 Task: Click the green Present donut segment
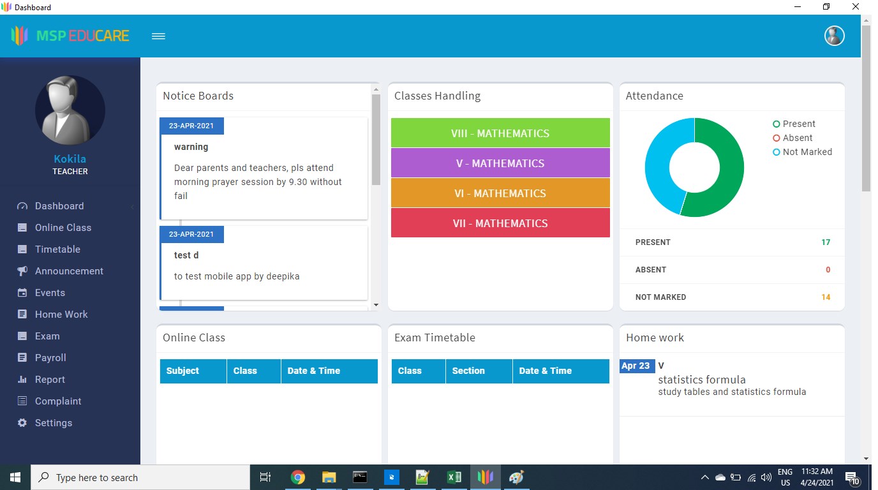pyautogui.click(x=731, y=172)
